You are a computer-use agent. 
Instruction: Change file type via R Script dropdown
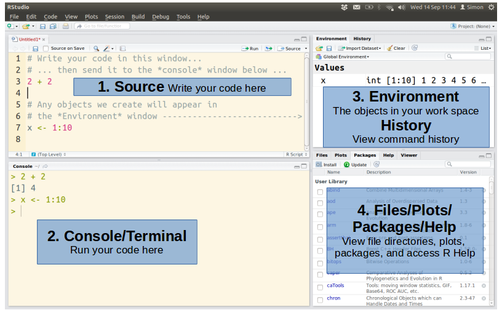[x=297, y=154]
